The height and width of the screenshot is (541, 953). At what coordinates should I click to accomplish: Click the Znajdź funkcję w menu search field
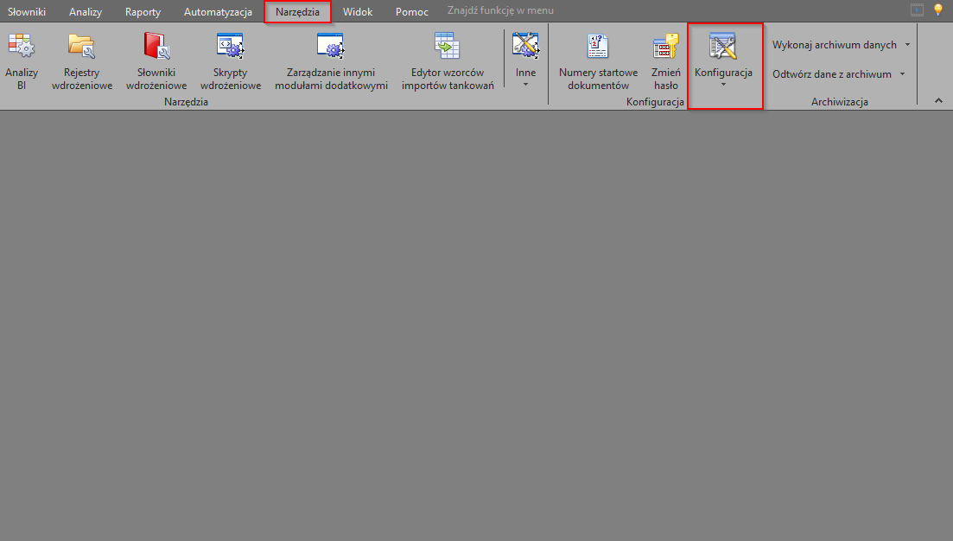pyautogui.click(x=500, y=11)
